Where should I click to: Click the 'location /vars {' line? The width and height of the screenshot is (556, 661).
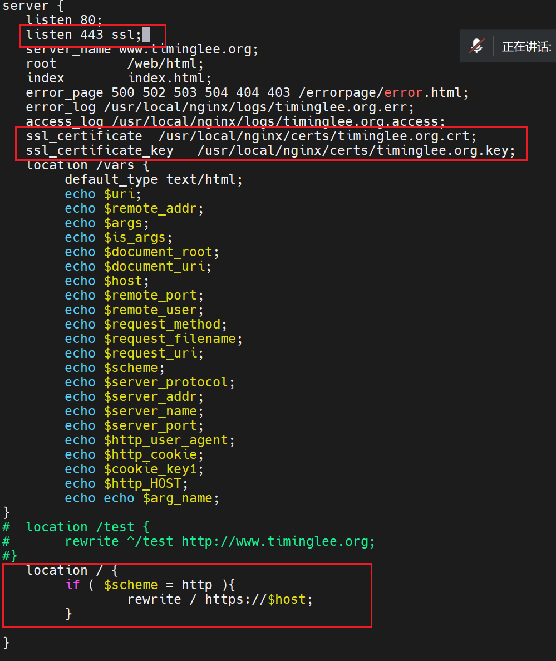[87, 165]
